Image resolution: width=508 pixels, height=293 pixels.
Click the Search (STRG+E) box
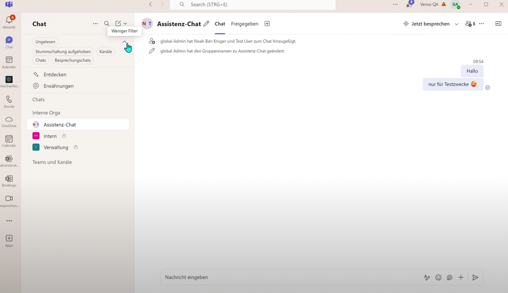(x=253, y=4)
